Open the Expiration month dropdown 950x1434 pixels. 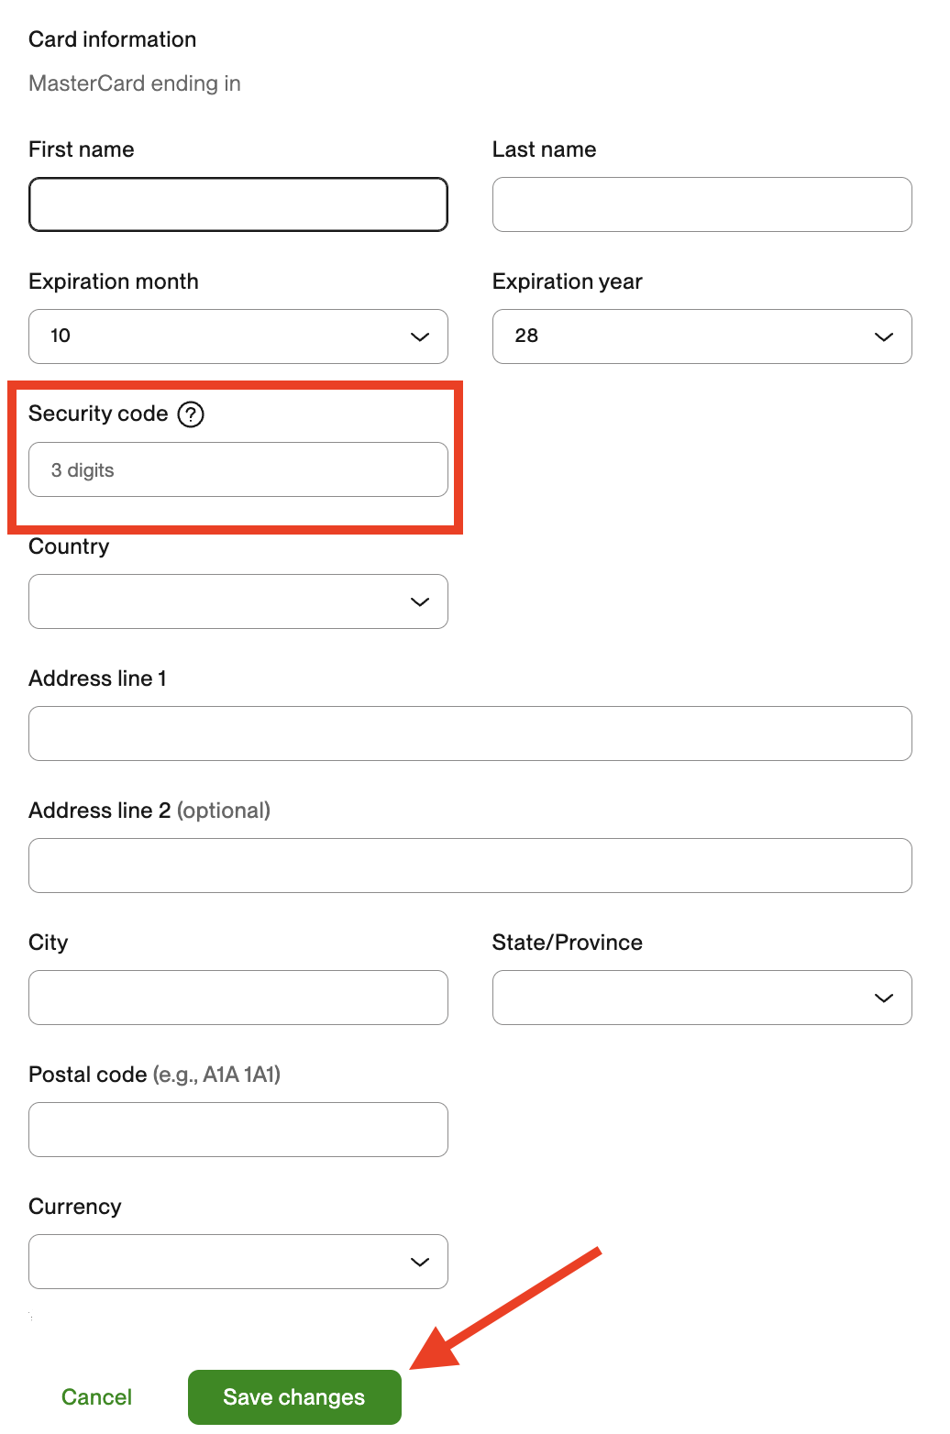[x=238, y=336]
